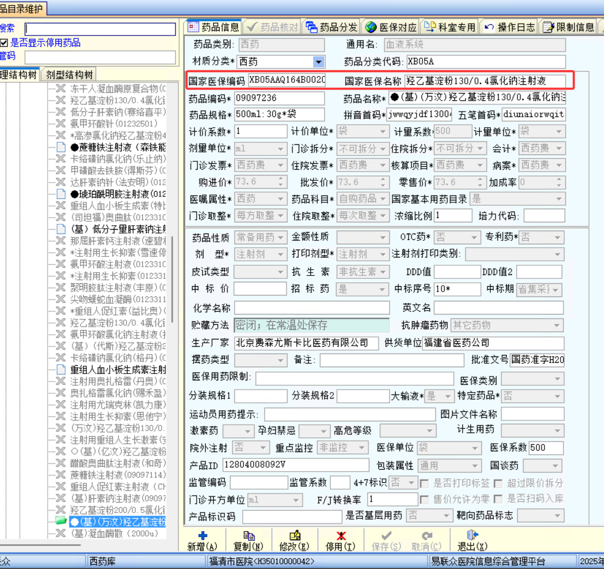
Task: Select 蔗糖铁注射液 (森铁能) in the tree
Action: coord(117,147)
